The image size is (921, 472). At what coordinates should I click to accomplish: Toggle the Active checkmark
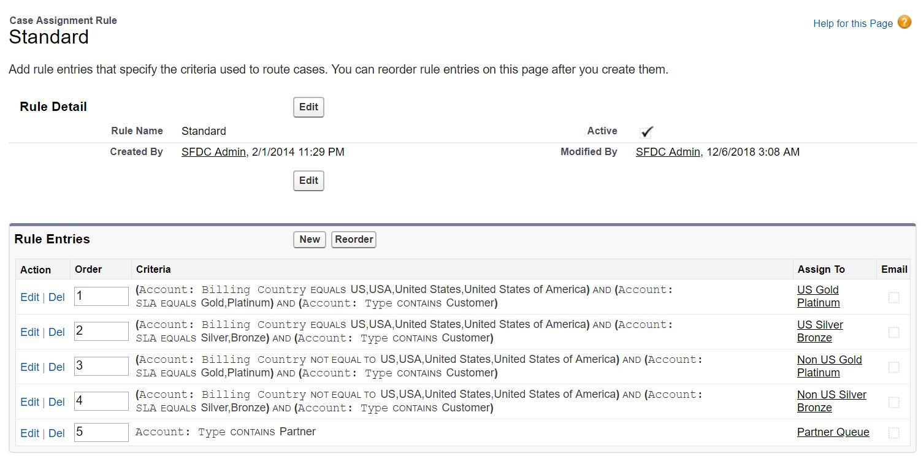pyautogui.click(x=646, y=132)
